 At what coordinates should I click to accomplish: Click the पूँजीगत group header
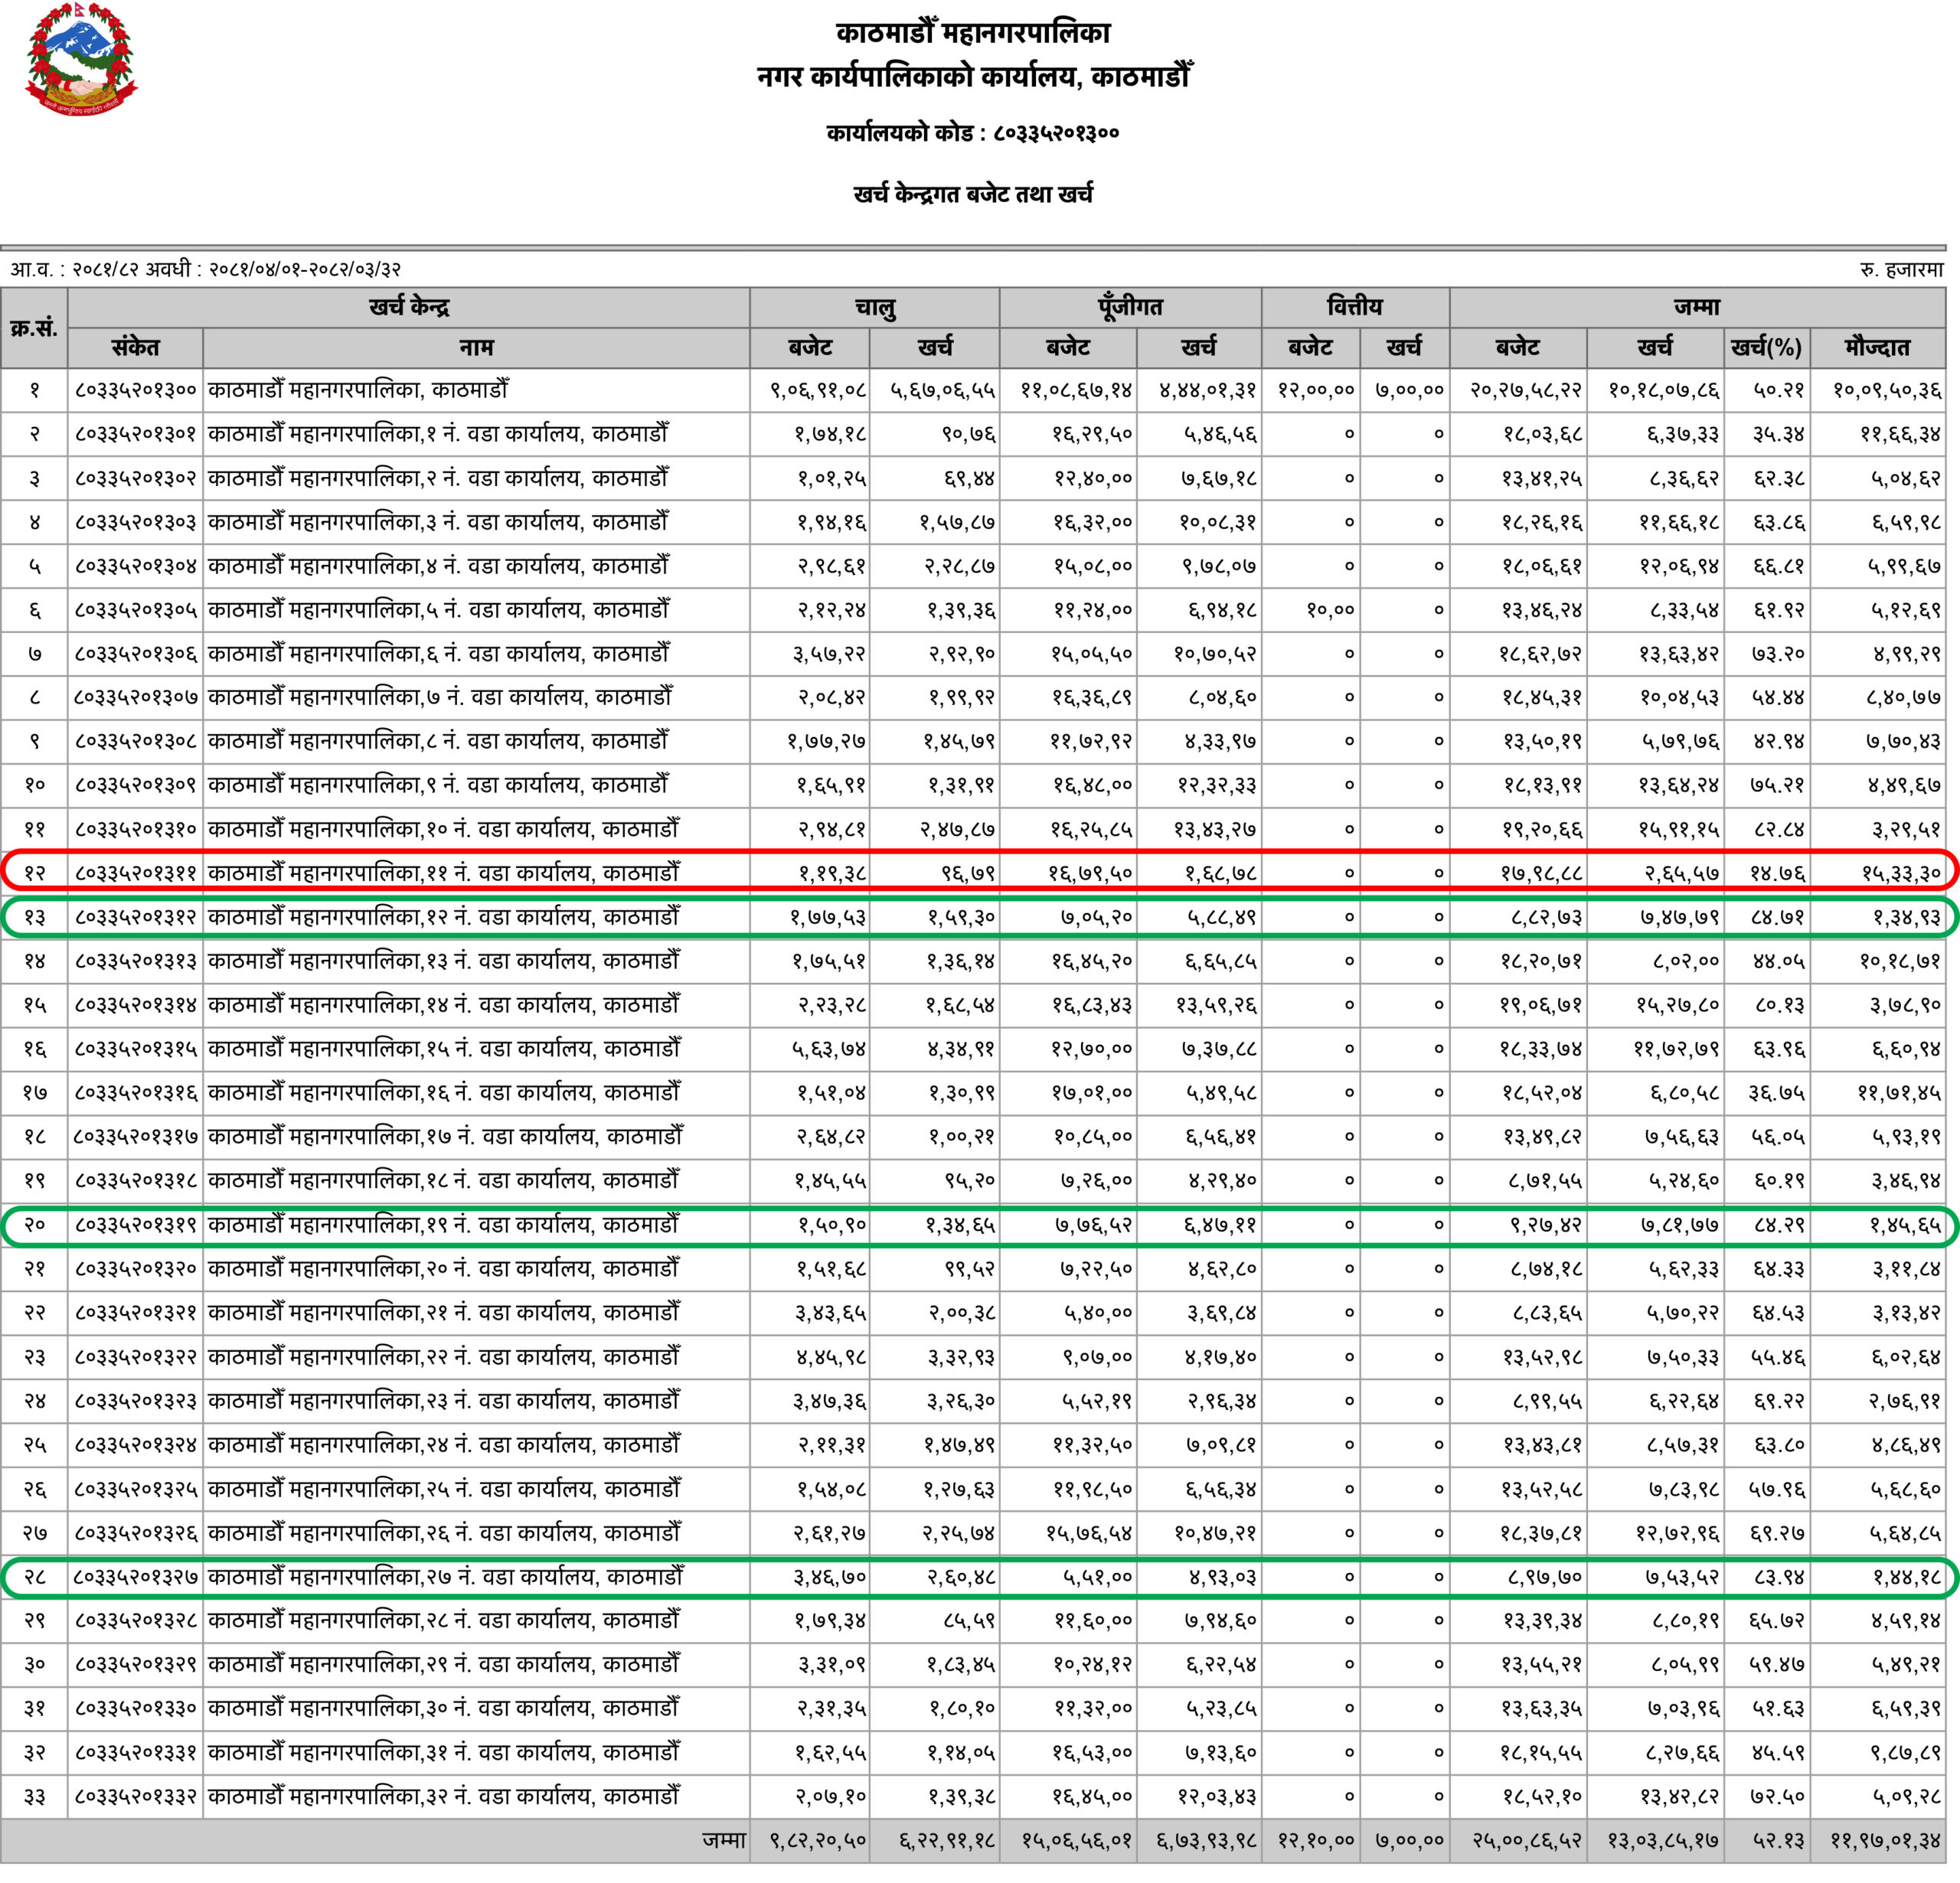click(1130, 307)
